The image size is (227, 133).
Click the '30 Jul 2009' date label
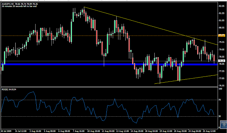6,131
